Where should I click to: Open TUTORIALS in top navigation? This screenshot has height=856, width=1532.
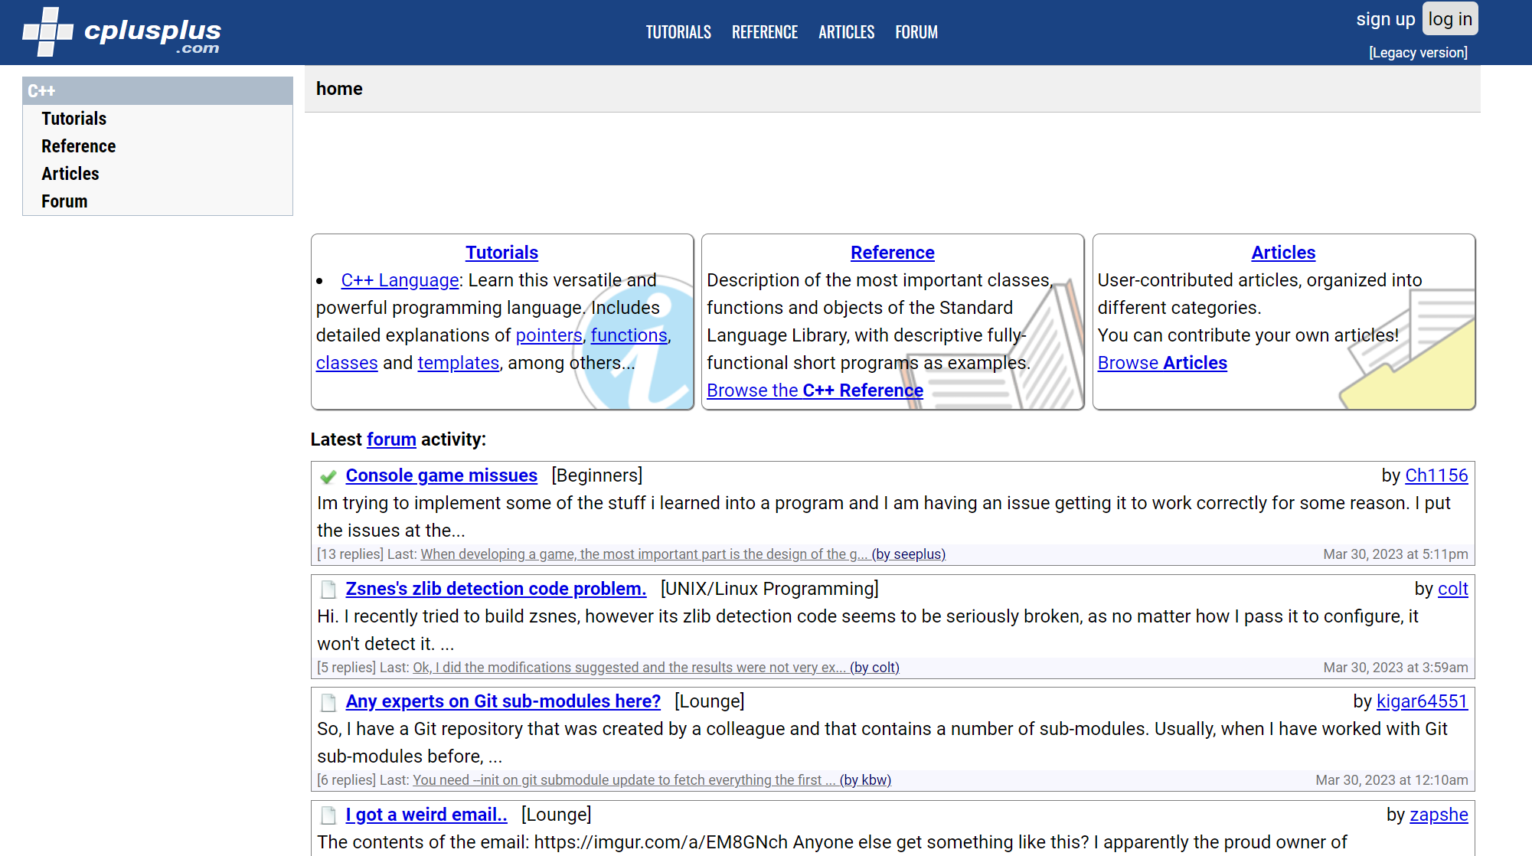point(678,32)
